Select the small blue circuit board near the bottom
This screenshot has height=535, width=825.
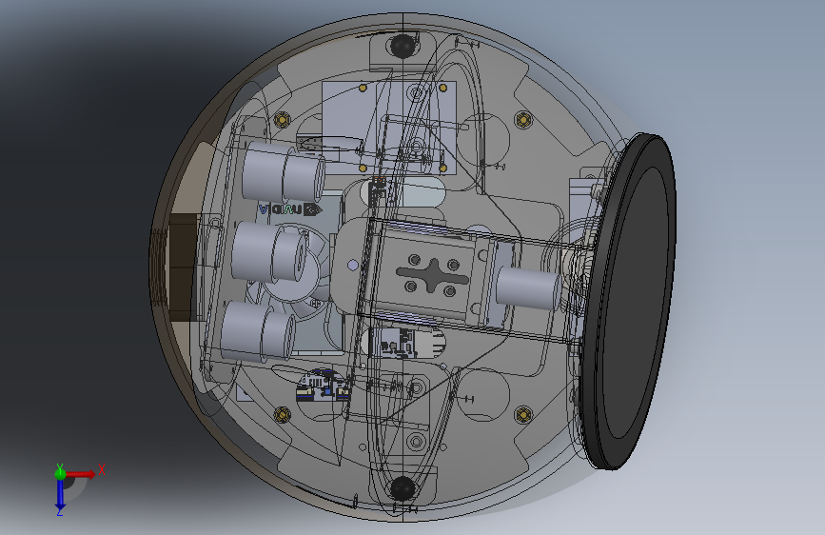pyautogui.click(x=324, y=386)
